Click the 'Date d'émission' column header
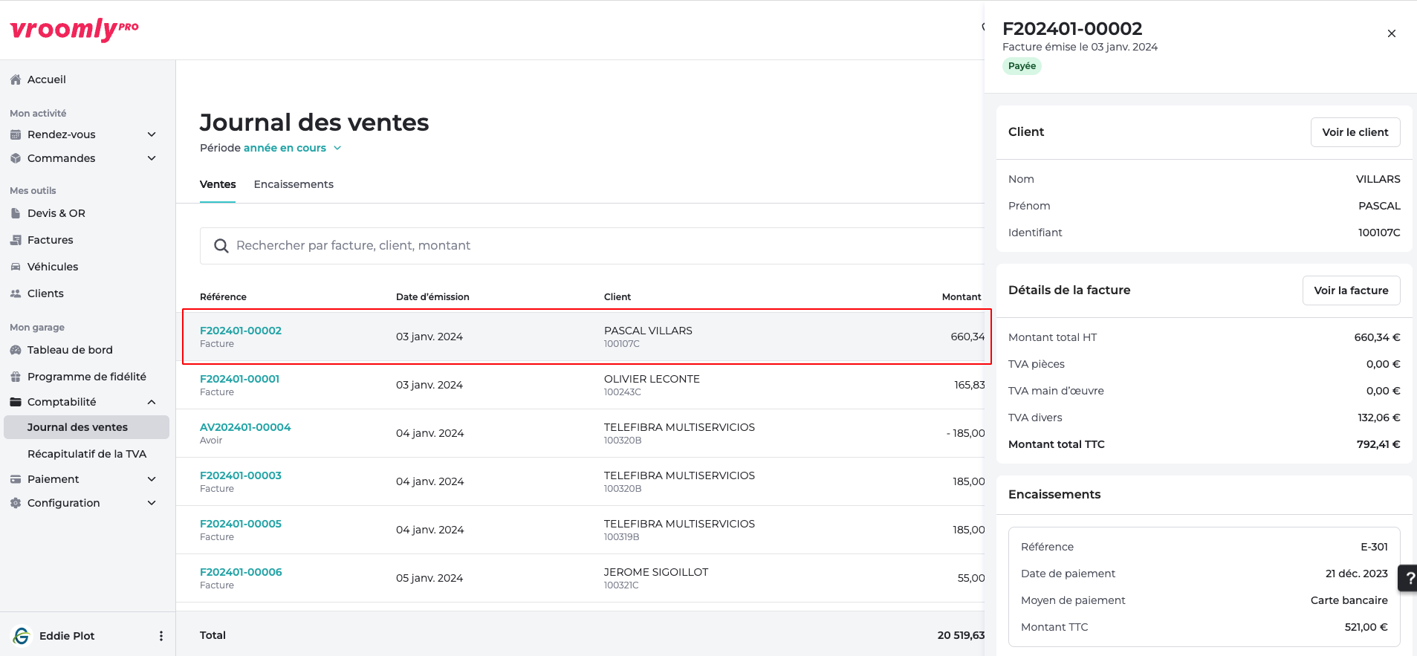Screen dimensions: 1417x656 click(x=432, y=296)
